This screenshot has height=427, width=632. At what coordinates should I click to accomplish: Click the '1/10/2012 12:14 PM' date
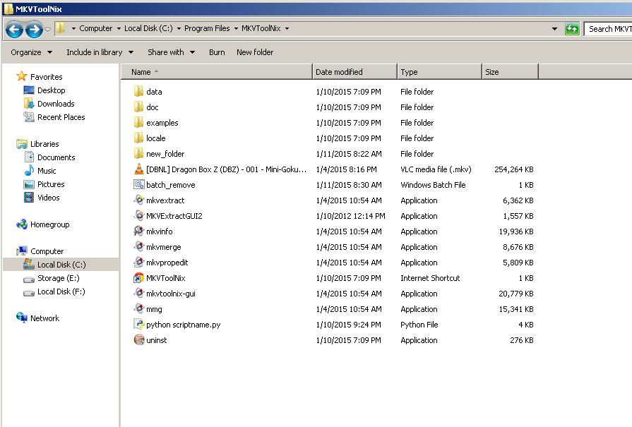point(351,216)
